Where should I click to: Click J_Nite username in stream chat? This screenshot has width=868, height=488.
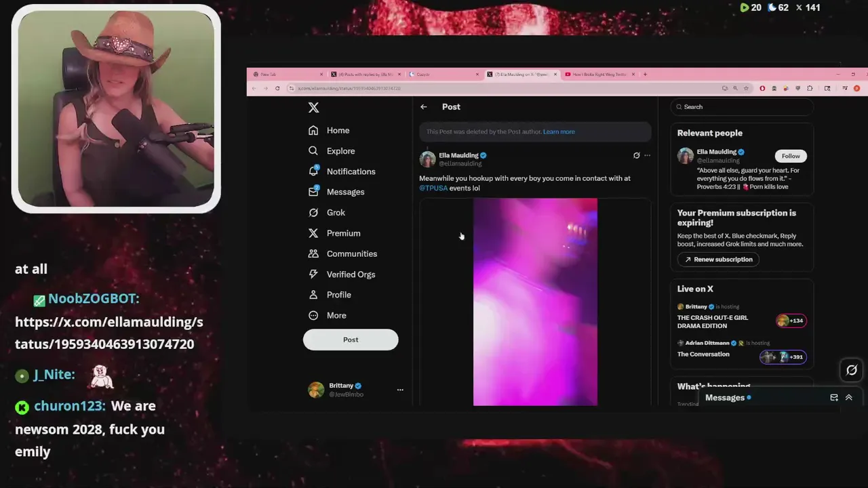[x=54, y=374]
